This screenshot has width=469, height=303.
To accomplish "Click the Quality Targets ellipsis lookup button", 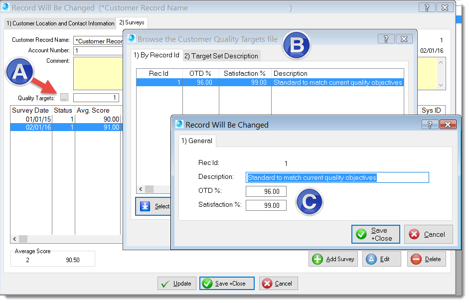I will coord(64,98).
